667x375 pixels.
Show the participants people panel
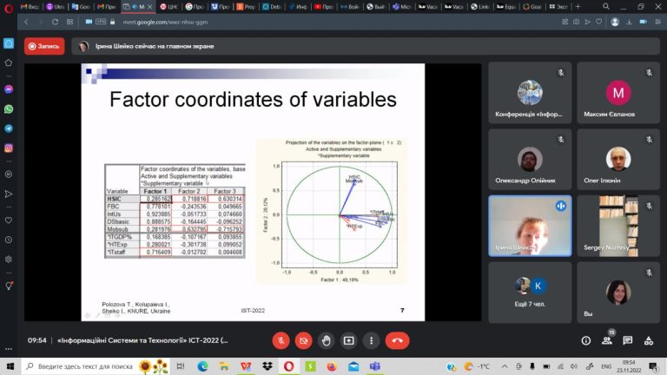click(x=607, y=340)
